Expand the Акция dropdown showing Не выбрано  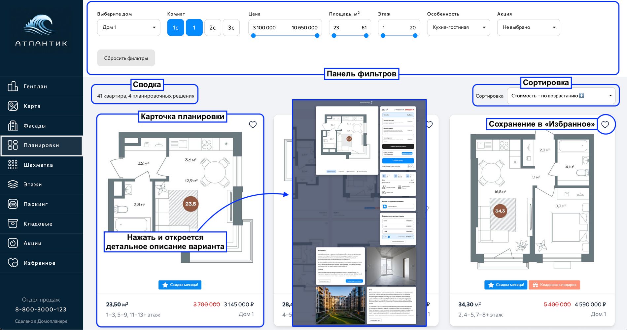[x=529, y=27]
